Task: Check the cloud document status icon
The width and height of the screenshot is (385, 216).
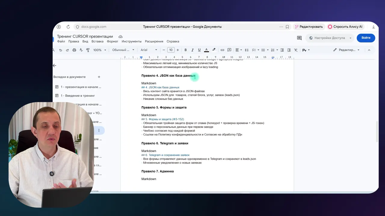Action: pyautogui.click(x=120, y=37)
